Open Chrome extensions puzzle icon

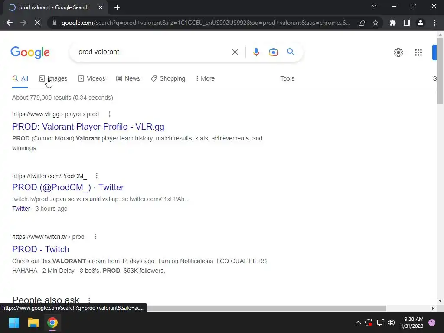[x=393, y=23]
